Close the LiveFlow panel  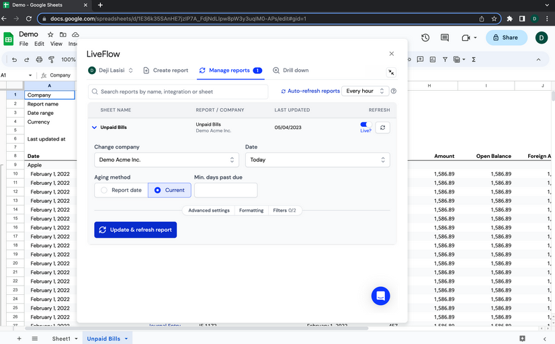(392, 54)
